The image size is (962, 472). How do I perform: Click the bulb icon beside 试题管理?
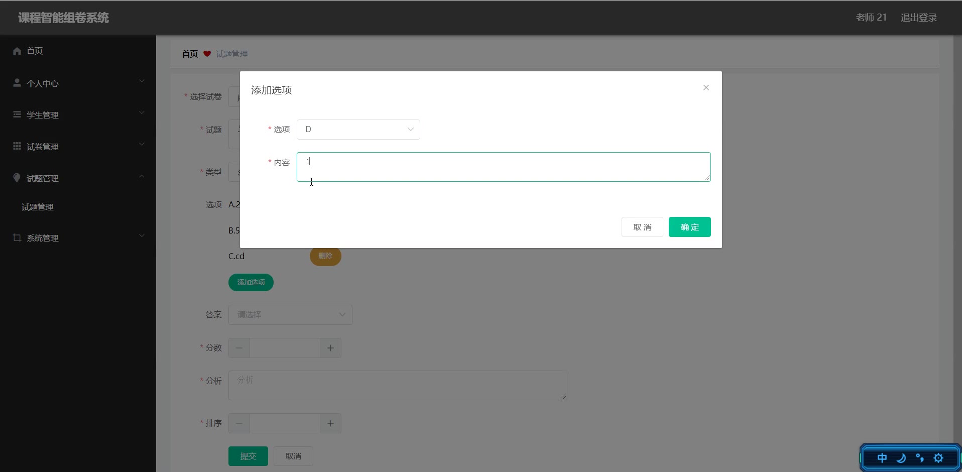(x=17, y=178)
